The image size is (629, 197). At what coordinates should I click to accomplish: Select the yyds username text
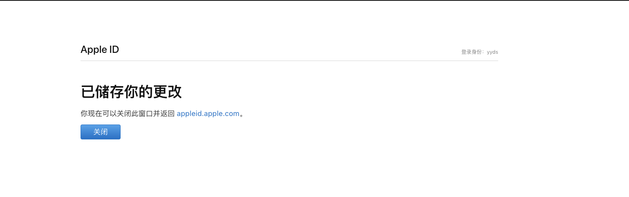coord(493,52)
